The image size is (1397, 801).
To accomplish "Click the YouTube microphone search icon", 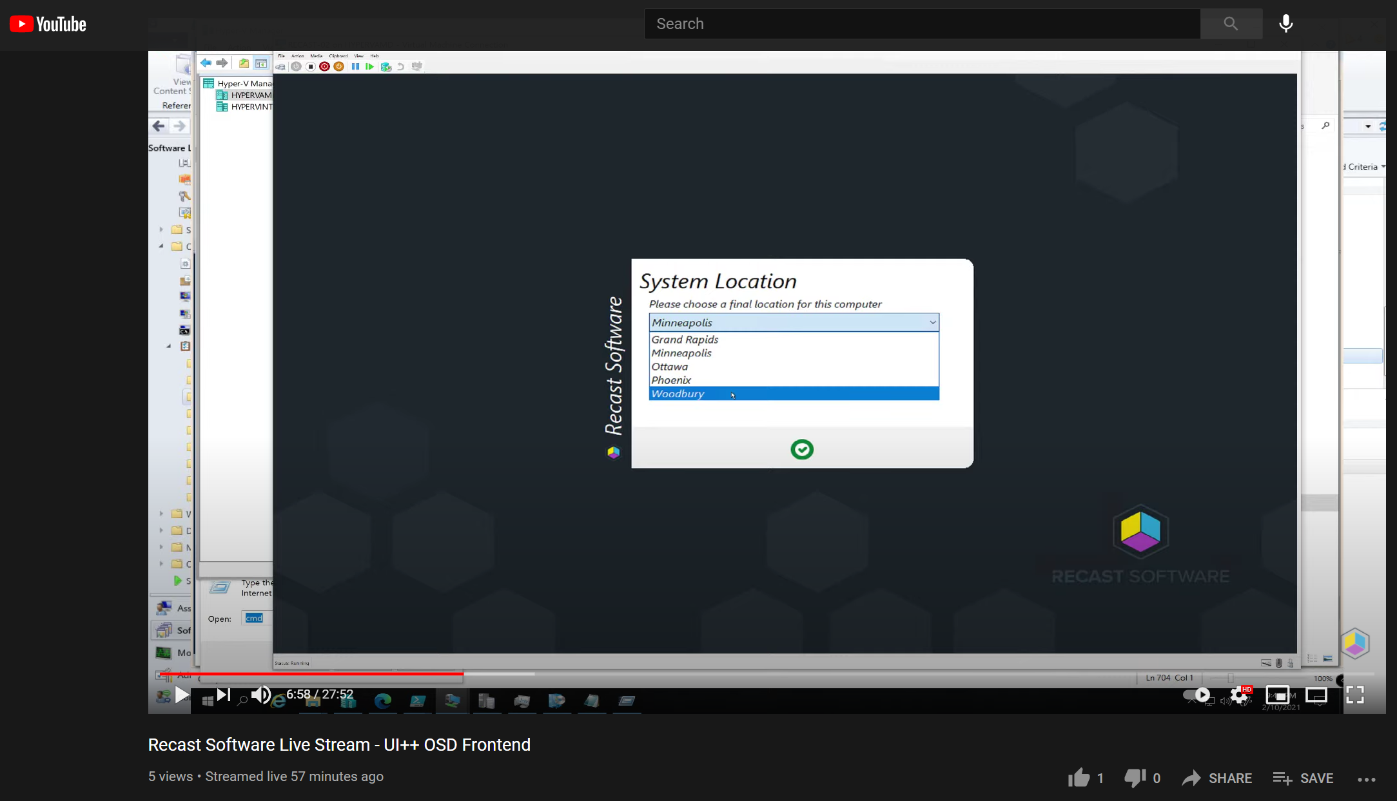I will (1285, 24).
